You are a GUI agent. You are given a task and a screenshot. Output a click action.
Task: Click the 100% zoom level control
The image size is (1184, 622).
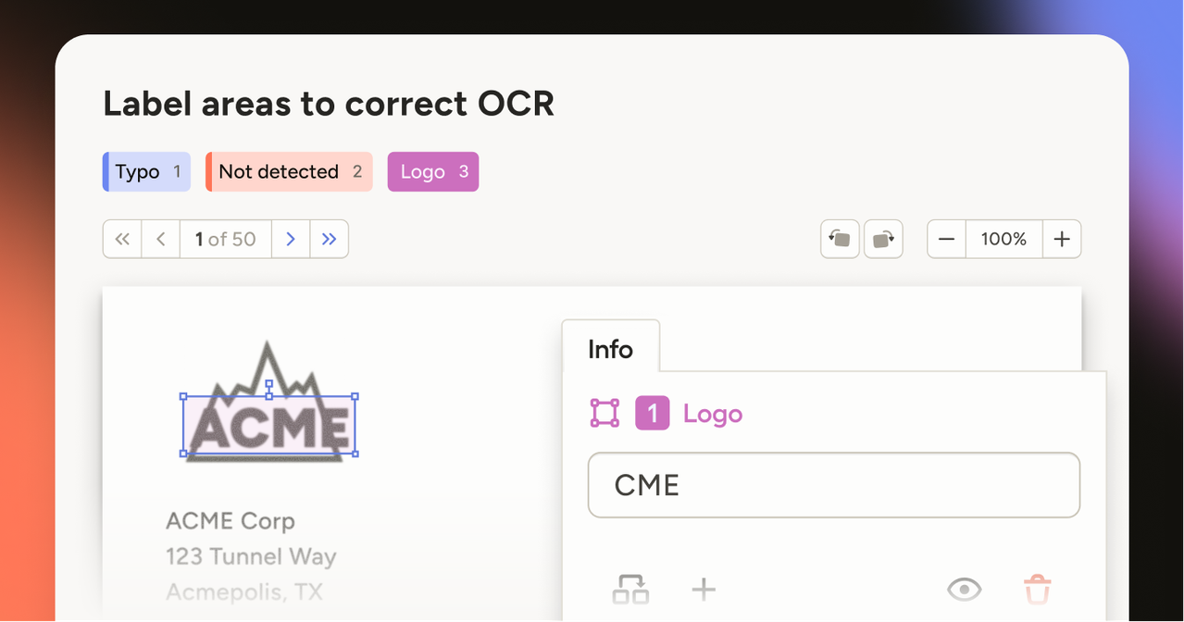[1003, 238]
